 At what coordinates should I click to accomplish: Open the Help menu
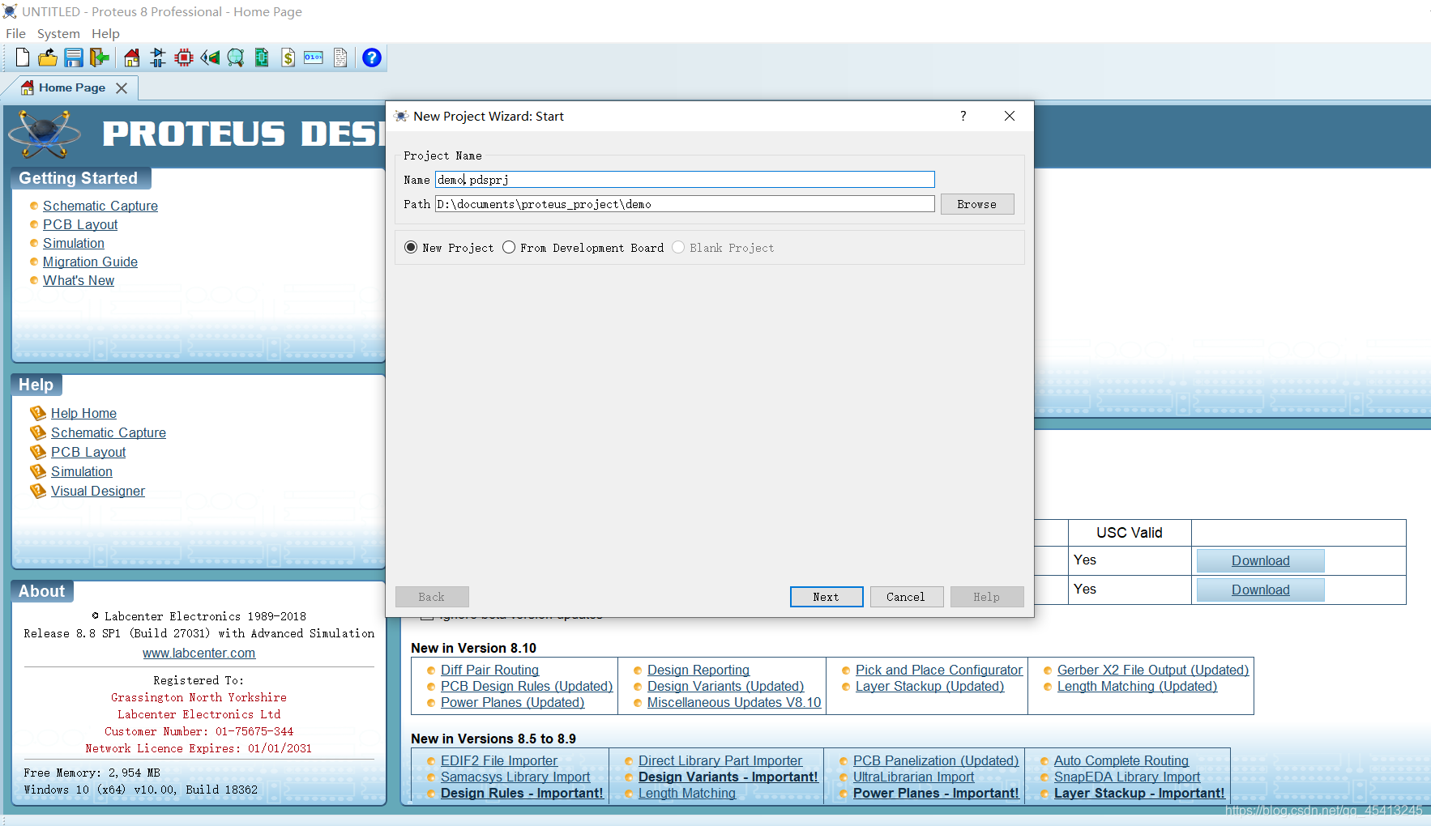click(x=105, y=33)
